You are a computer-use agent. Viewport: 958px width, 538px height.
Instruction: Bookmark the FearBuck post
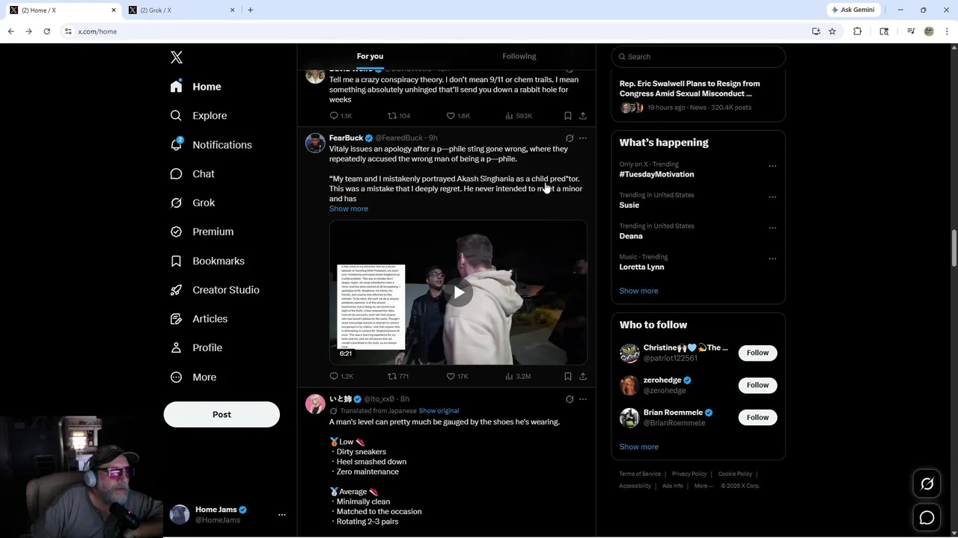click(568, 377)
